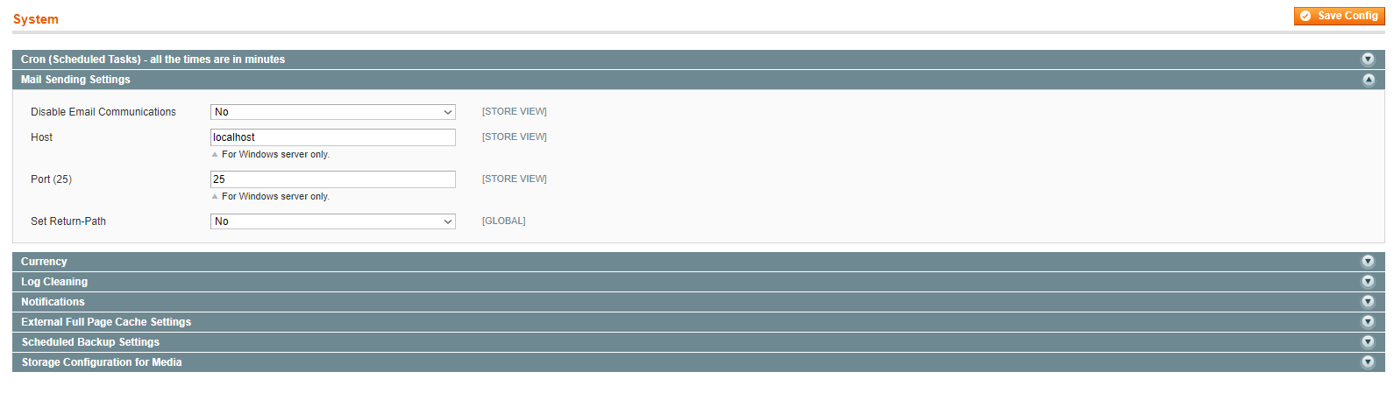Open the Notifications section header
1394x393 pixels.
tap(699, 302)
